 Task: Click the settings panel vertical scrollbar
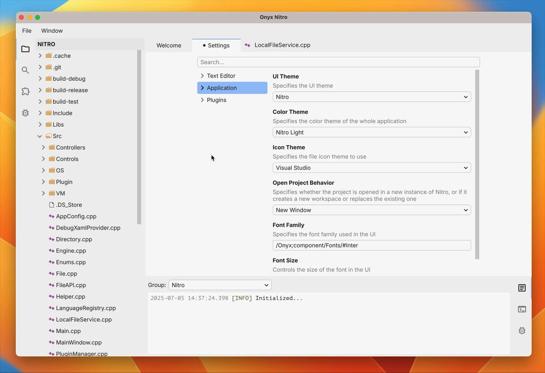point(477,164)
